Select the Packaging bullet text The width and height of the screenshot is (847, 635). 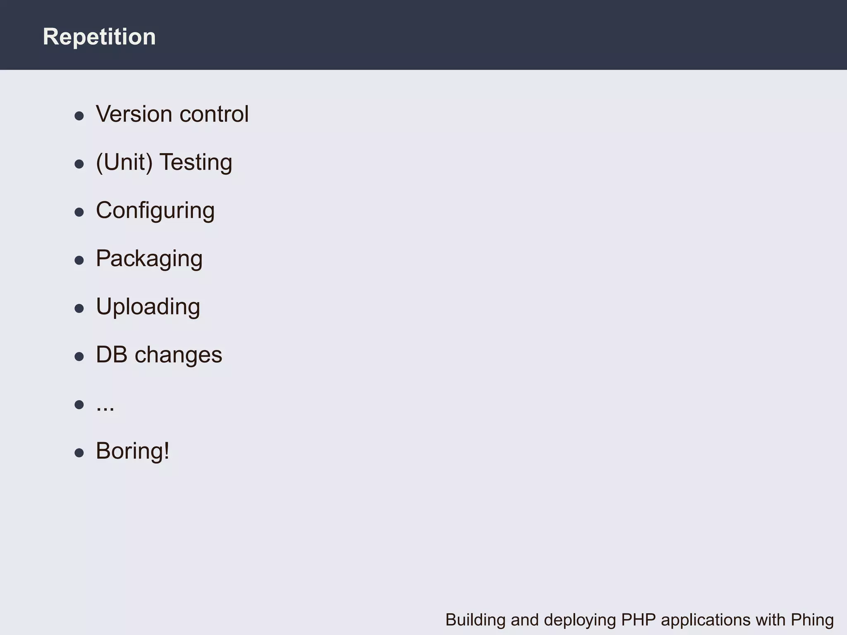(149, 258)
